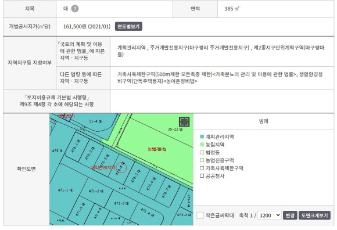Click the 공공청사 legend box
Viewport: 337px width, 230px height.
tap(202, 176)
